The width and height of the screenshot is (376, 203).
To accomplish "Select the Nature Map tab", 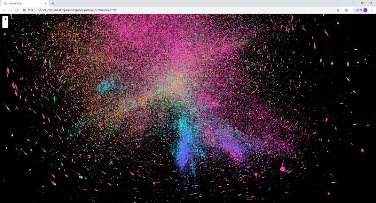I will (25, 3).
